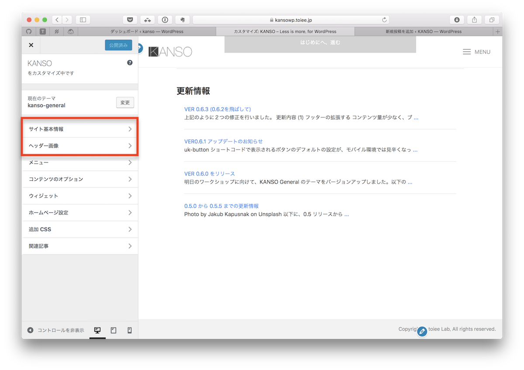
Task: Expand the 関連記事 section
Action: 80,246
